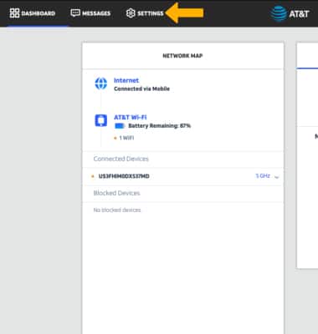This screenshot has height=334, width=318.
Task: Click the 5 GHz band label
Action: (263, 176)
